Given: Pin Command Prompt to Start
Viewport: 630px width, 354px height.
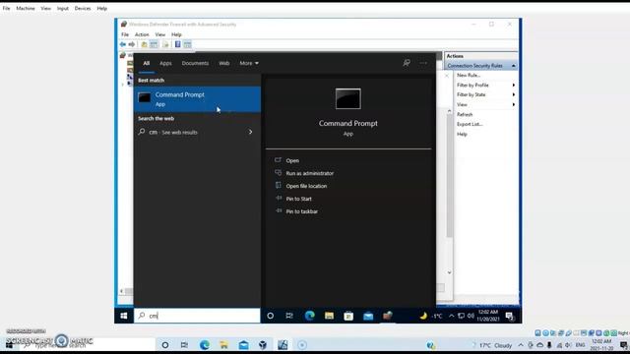Looking at the screenshot, I should [298, 199].
